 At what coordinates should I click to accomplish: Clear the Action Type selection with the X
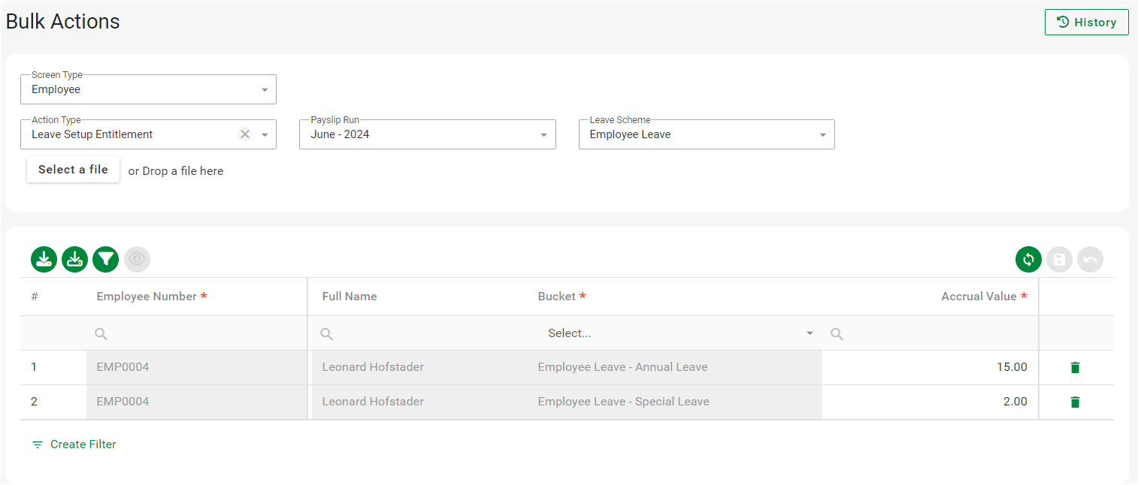tap(244, 134)
